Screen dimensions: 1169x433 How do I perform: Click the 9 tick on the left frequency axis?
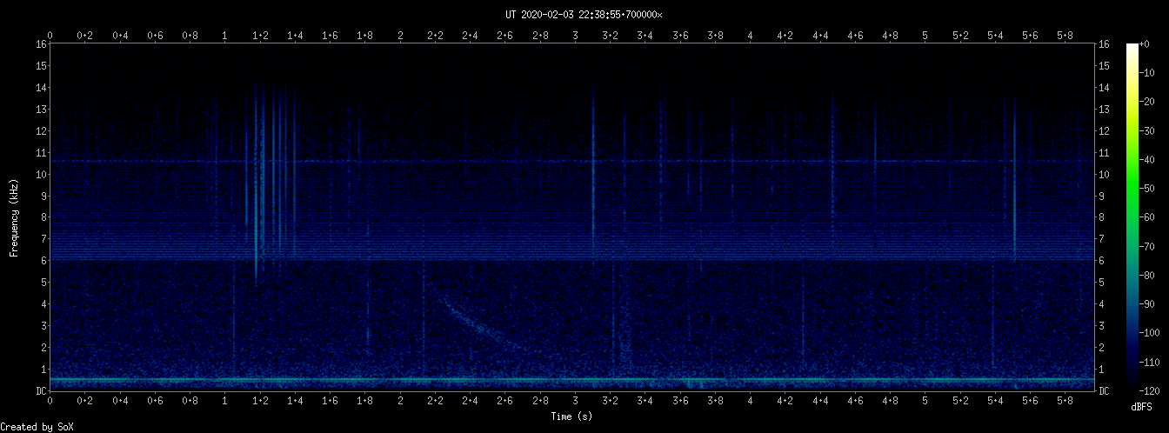coord(43,196)
